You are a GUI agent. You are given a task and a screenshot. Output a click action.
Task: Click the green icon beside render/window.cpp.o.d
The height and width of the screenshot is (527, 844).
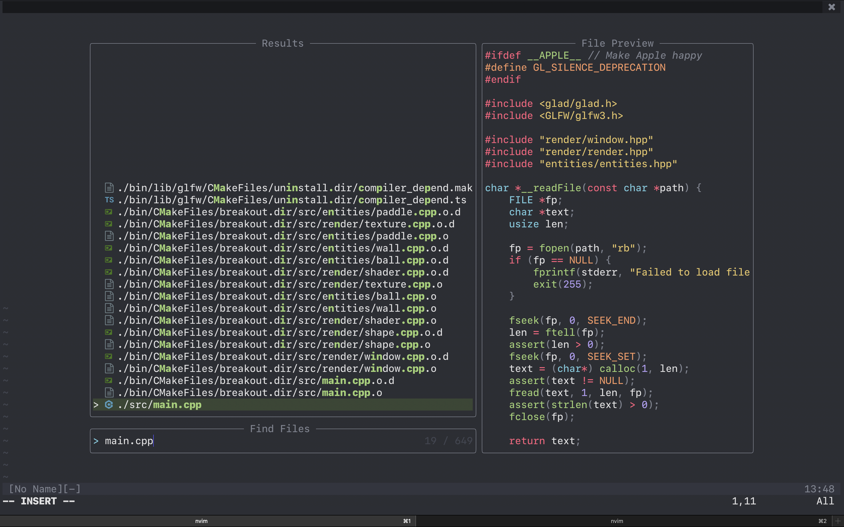click(109, 357)
